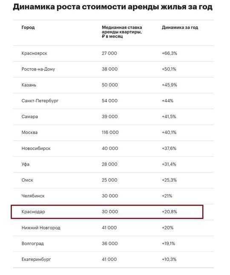Click Уфа growth value +31,4%

pos(169,164)
